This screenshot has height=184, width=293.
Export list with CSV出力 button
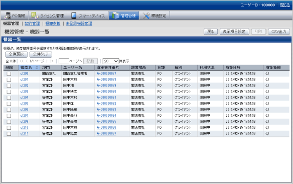(279, 32)
